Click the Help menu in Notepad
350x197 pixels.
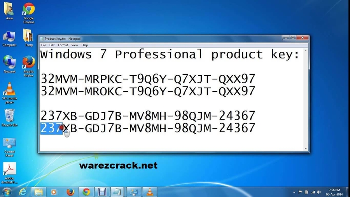(84, 45)
